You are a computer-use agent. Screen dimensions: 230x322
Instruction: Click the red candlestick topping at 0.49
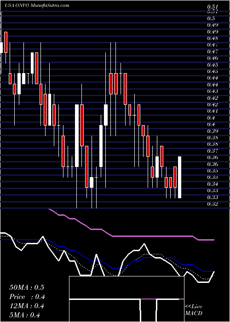tap(6, 42)
